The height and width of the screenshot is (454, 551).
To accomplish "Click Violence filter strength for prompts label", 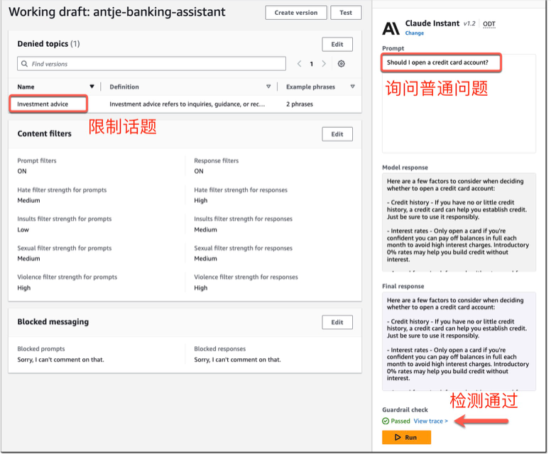I will point(67,277).
